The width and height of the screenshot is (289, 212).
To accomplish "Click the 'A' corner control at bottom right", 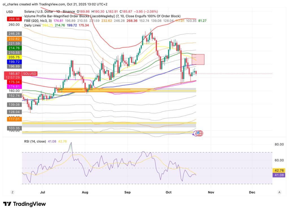I will pyautogui.click(x=279, y=192).
